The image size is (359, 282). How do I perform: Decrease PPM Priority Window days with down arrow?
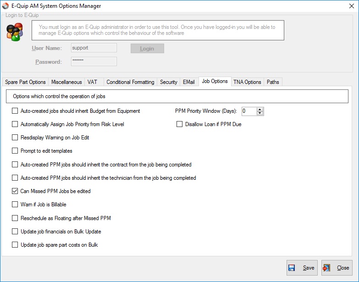pos(260,113)
